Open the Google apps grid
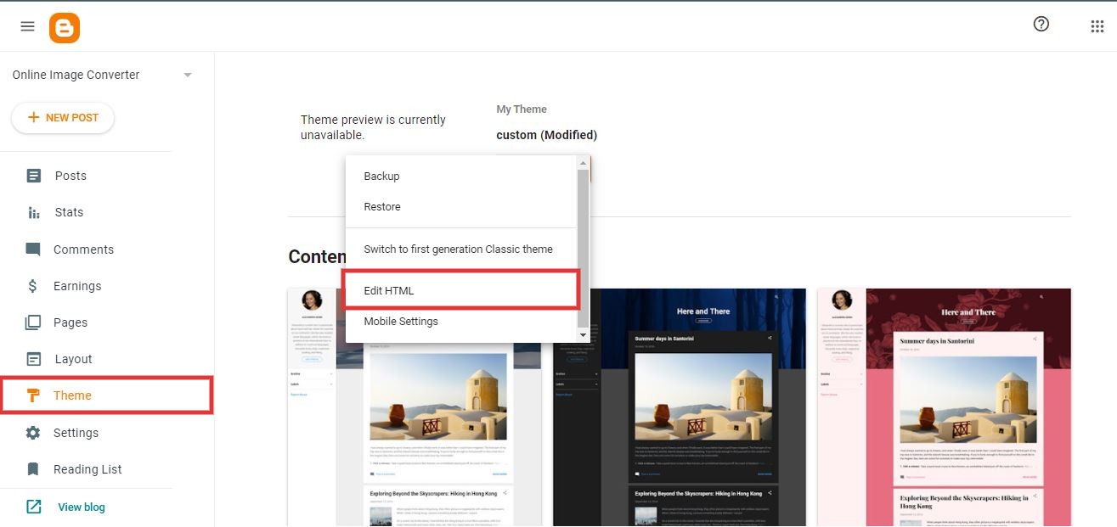Screen dimensions: 1117x527 1097,27
